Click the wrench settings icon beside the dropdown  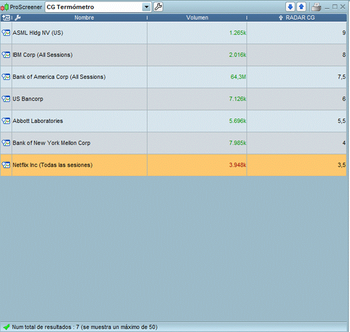point(158,7)
